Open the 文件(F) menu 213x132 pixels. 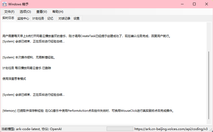click(9, 12)
